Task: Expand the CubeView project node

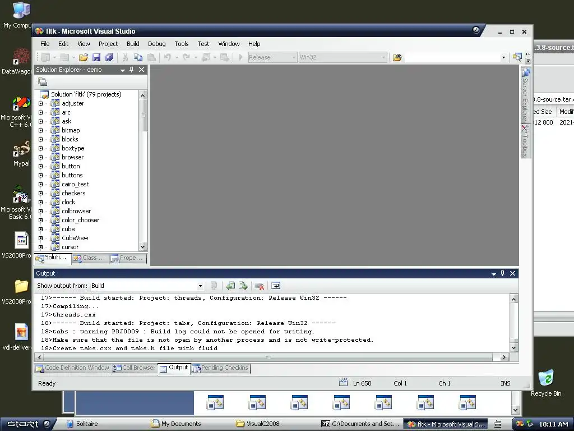Action: [40, 238]
